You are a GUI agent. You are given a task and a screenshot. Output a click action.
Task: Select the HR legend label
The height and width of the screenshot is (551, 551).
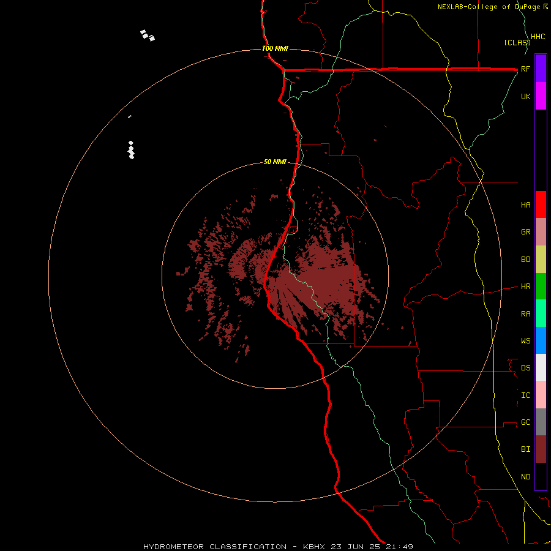(526, 287)
